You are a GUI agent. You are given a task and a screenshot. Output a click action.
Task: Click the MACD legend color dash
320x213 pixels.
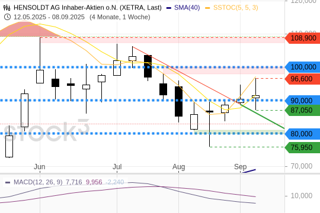(8, 182)
